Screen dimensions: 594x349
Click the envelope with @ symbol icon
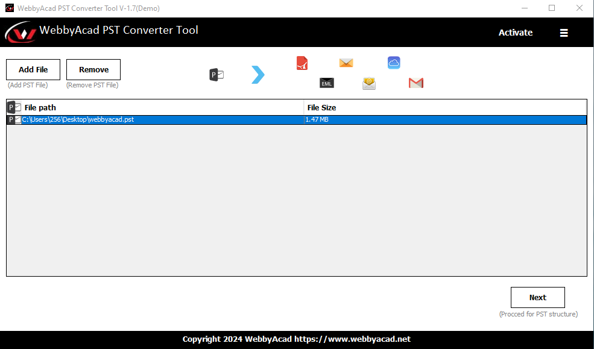click(369, 83)
